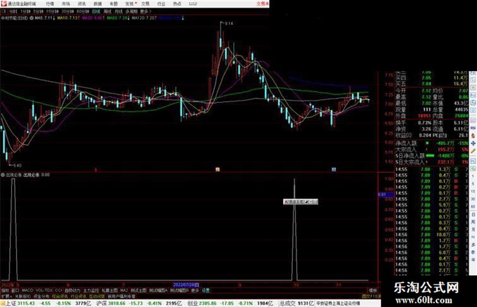Viewport: 477px width, 307px height.
Task: Select the 窗口 tab in bottom bar
Action: click(15, 290)
